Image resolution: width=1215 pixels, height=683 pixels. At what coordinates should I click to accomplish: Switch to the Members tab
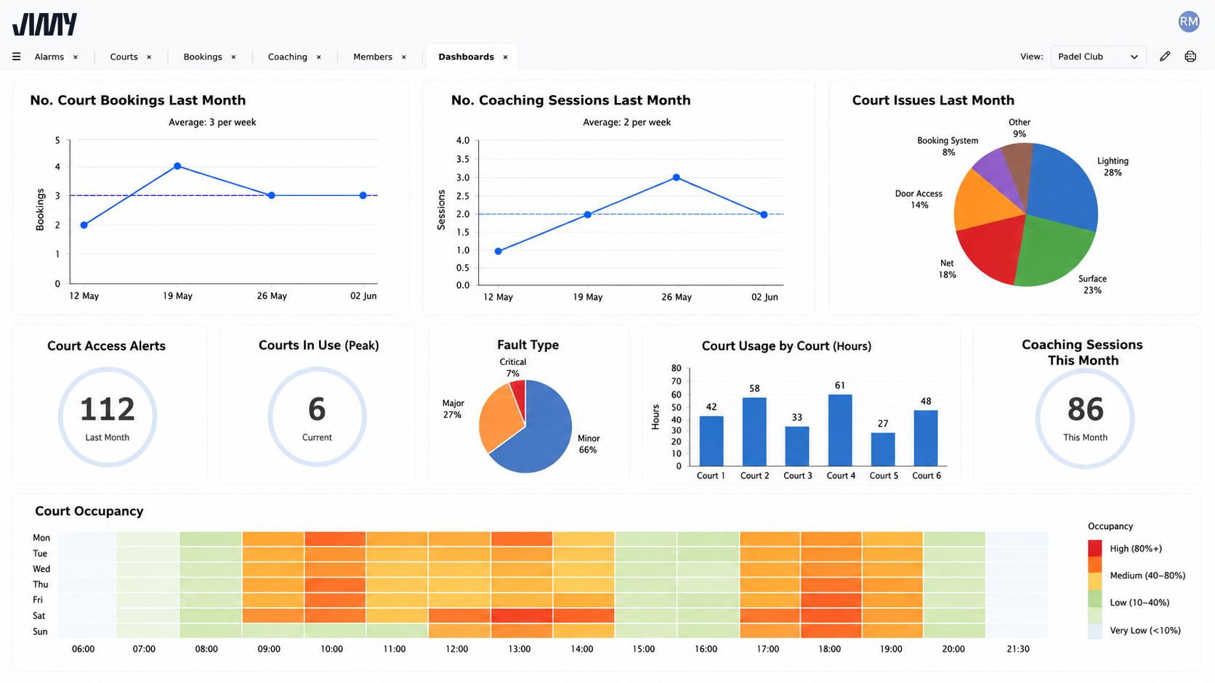(x=373, y=57)
